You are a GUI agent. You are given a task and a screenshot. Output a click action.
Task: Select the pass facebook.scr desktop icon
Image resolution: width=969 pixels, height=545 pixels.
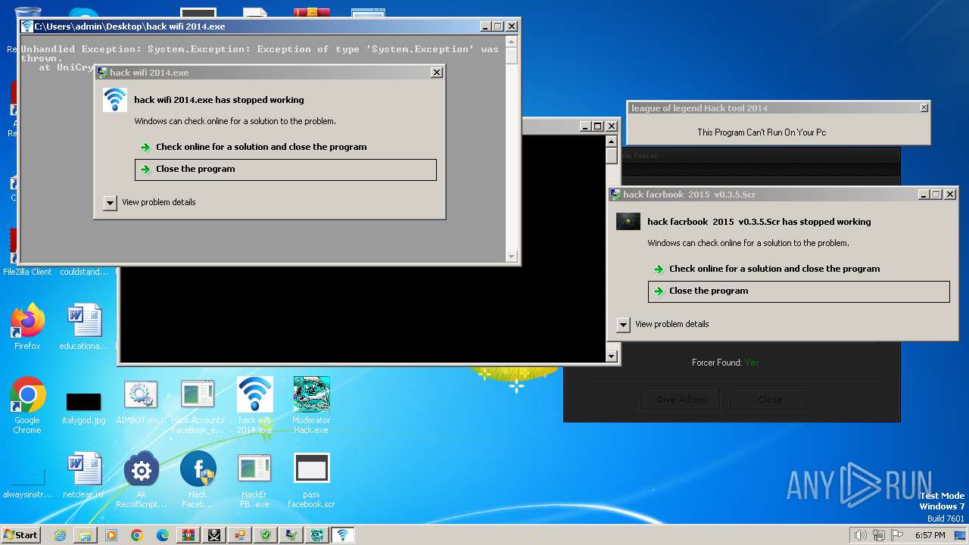coord(311,480)
